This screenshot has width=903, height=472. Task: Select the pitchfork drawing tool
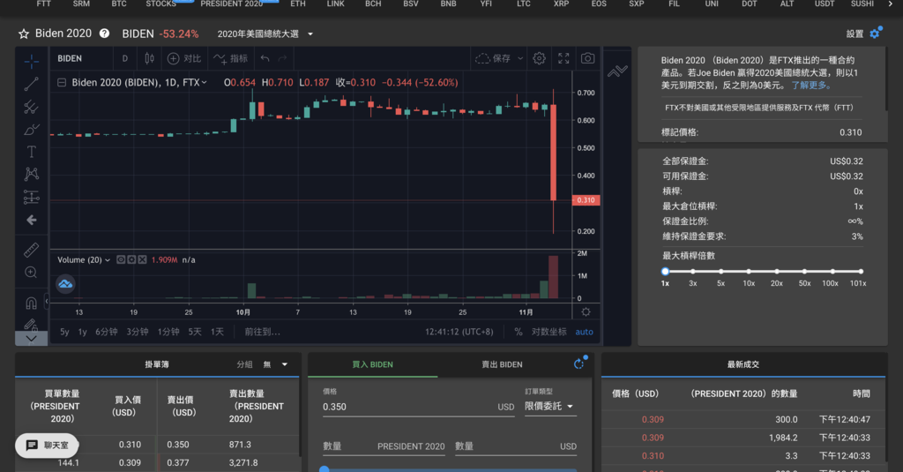point(31,108)
